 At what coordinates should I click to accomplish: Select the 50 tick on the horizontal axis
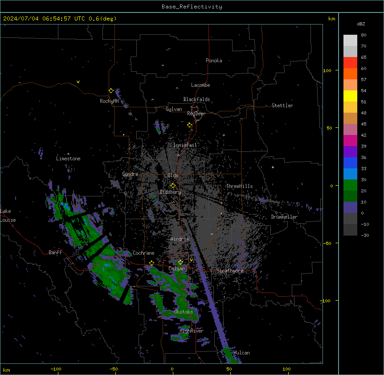[229, 369]
